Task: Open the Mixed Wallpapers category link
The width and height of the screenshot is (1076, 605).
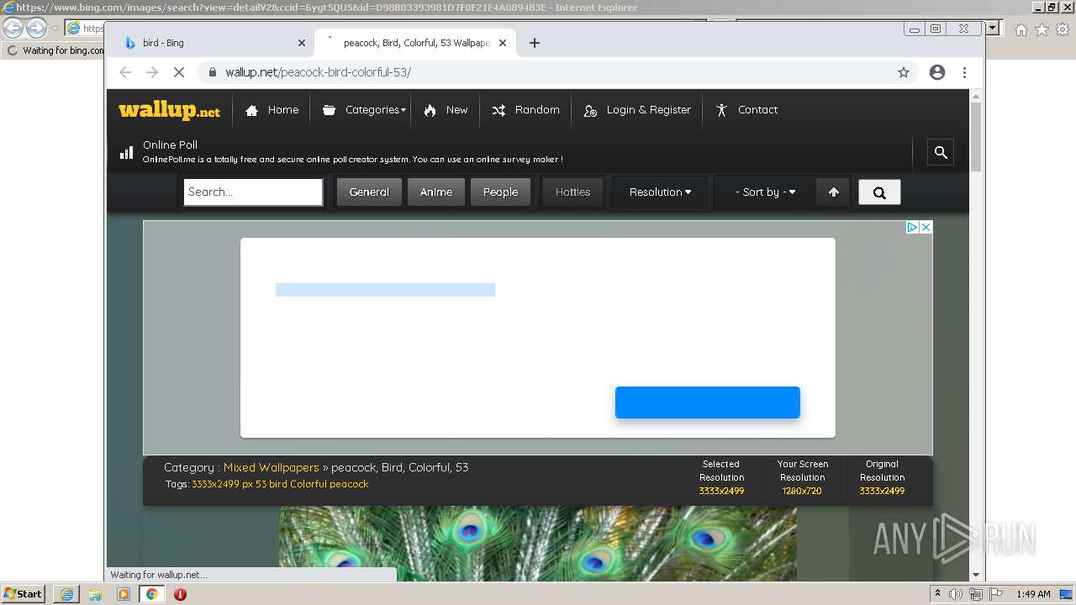Action: 272,467
